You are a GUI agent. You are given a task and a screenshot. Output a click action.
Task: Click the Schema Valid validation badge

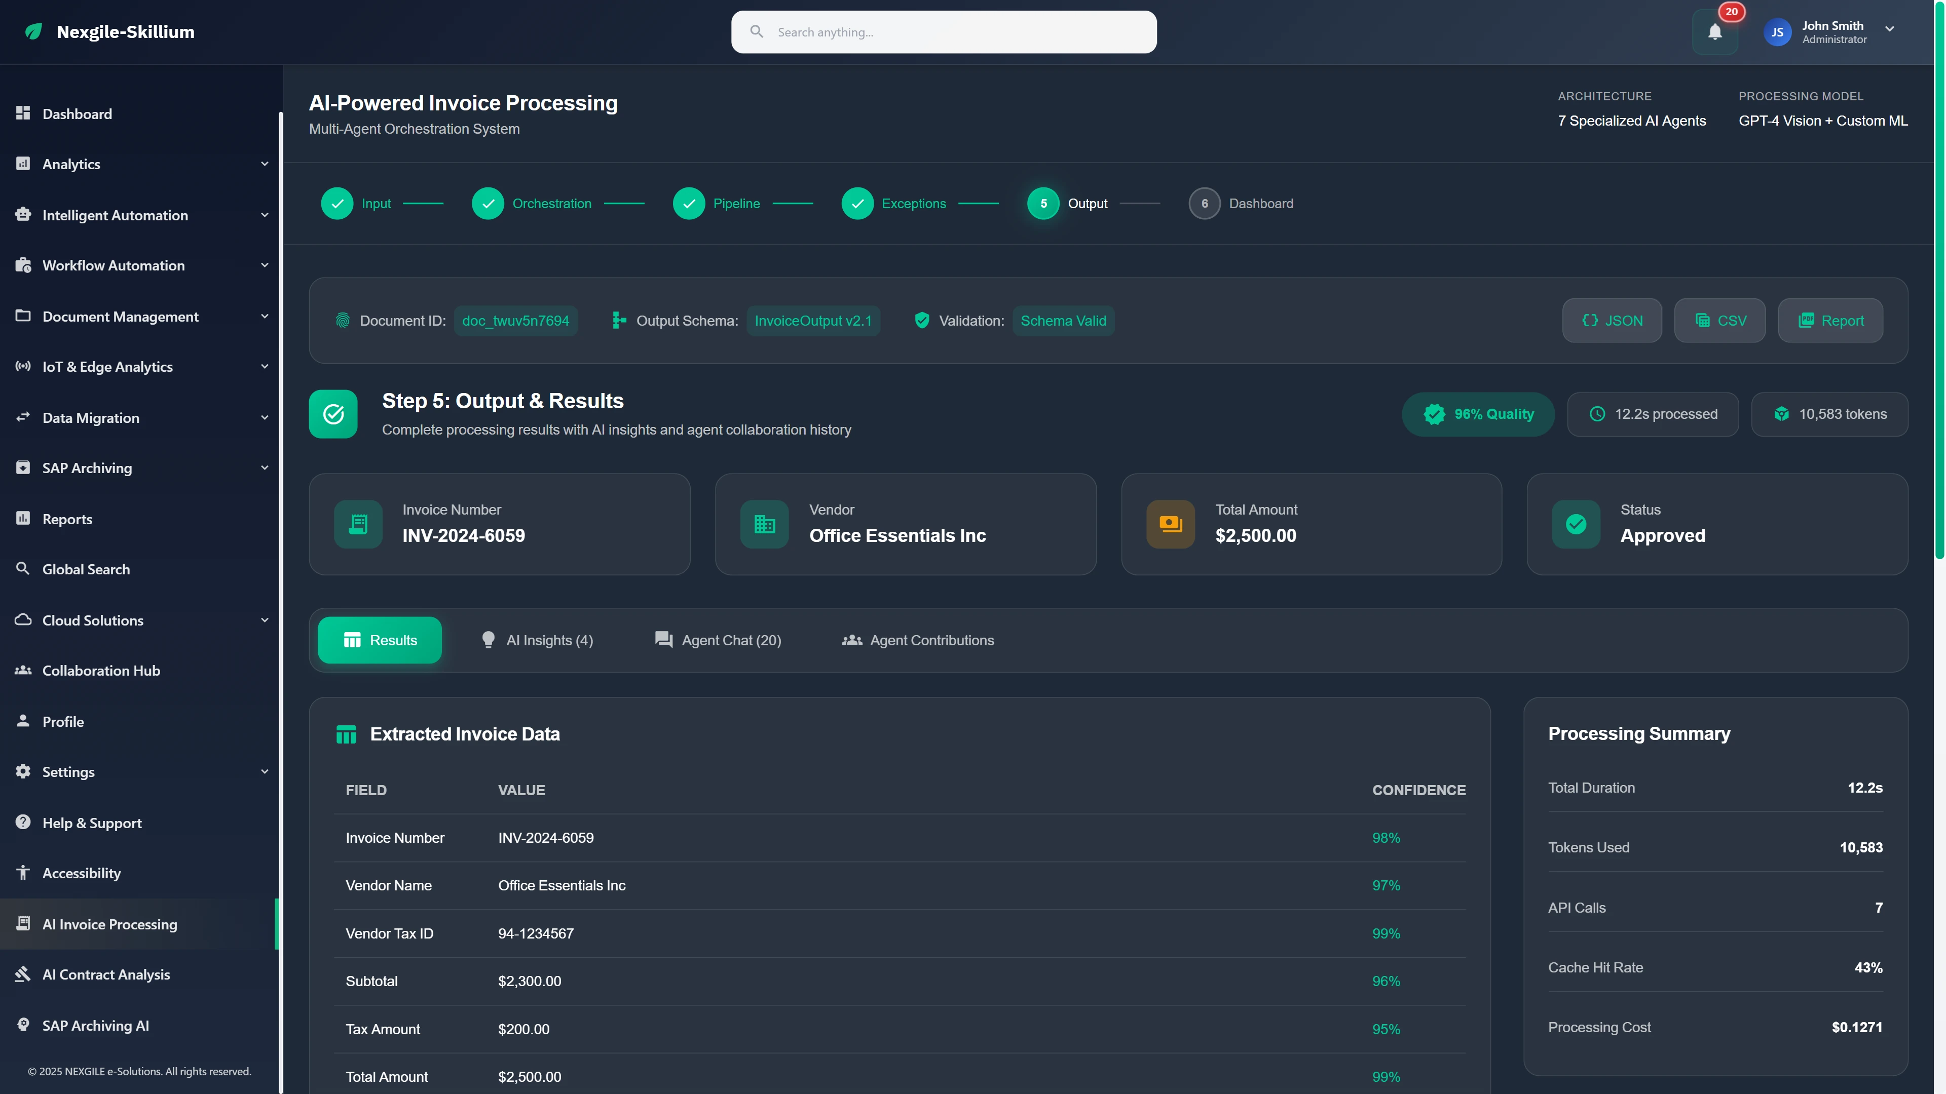pyautogui.click(x=1064, y=320)
